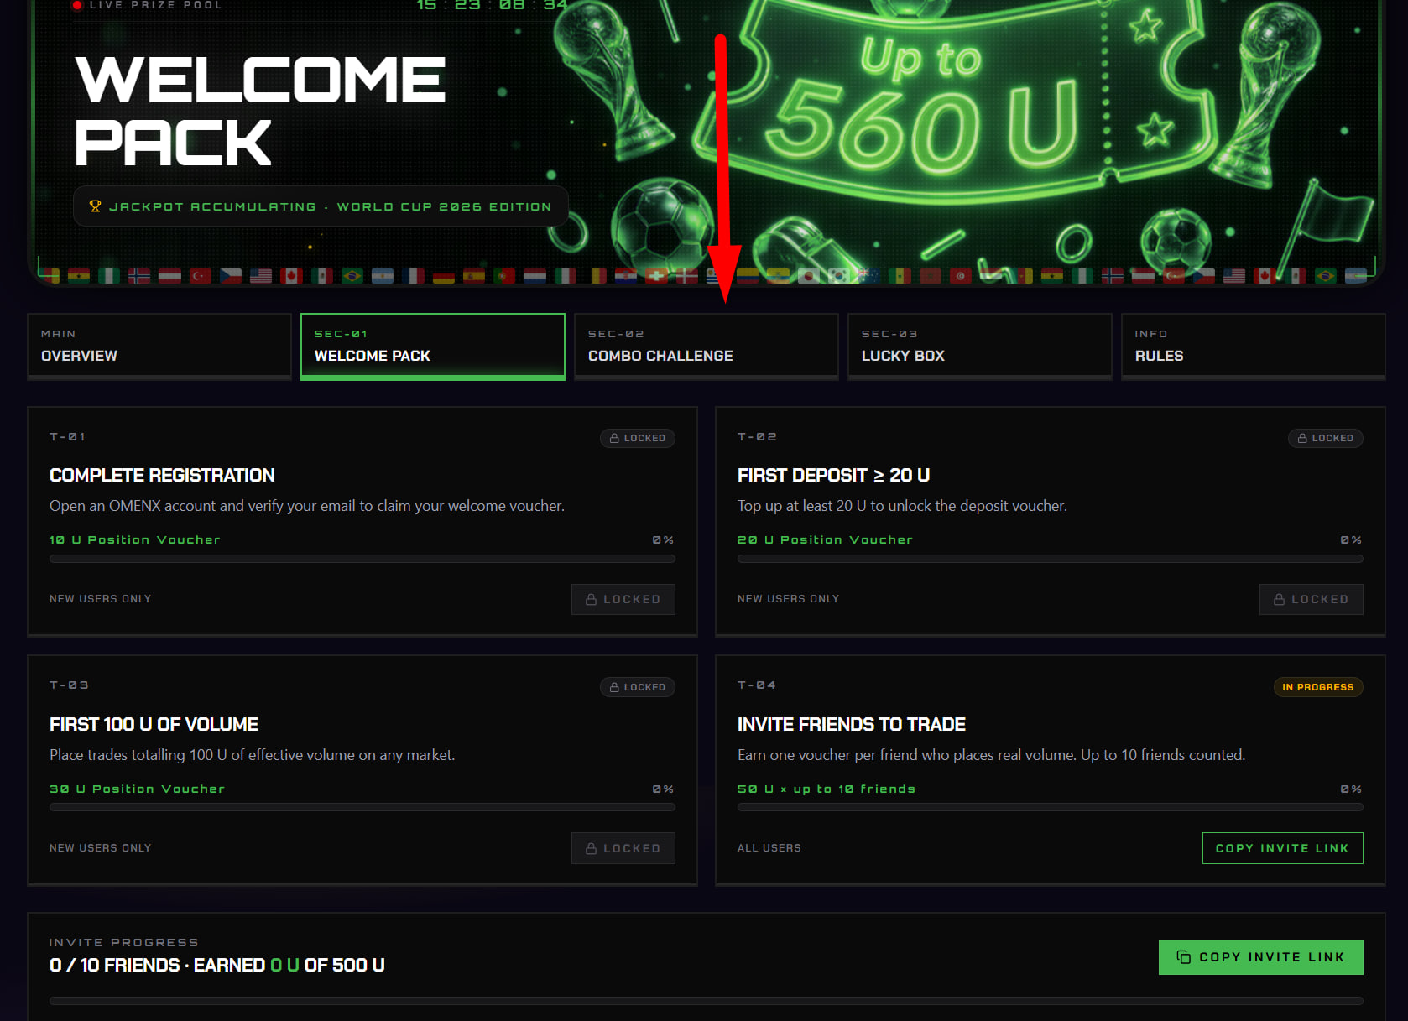The image size is (1408, 1021).
Task: Open the Overview tab
Action: pos(159,346)
